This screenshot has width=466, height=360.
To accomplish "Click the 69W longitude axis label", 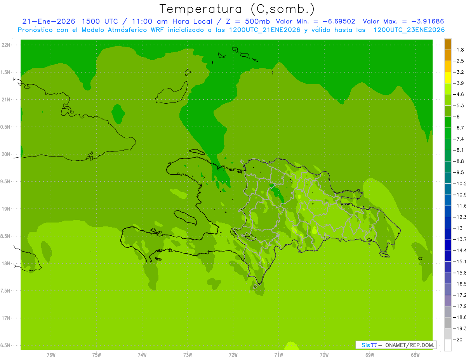I will click(x=370, y=355).
